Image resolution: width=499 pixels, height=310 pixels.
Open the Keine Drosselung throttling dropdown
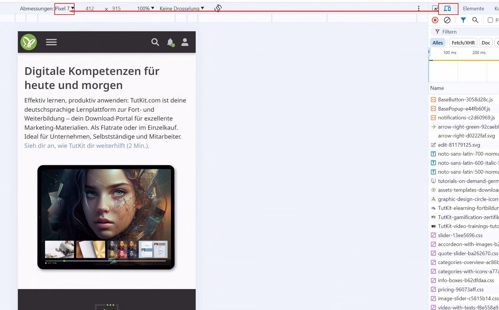(x=181, y=8)
